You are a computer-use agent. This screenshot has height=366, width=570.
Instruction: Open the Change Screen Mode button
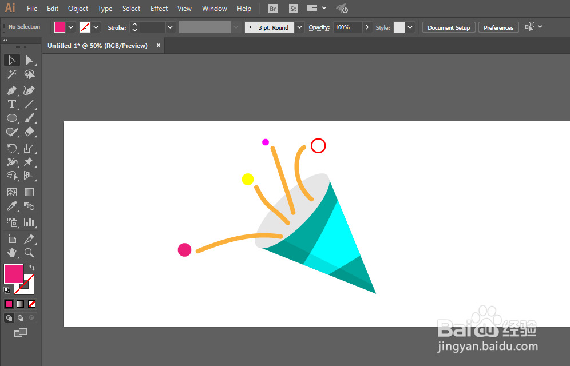point(21,332)
